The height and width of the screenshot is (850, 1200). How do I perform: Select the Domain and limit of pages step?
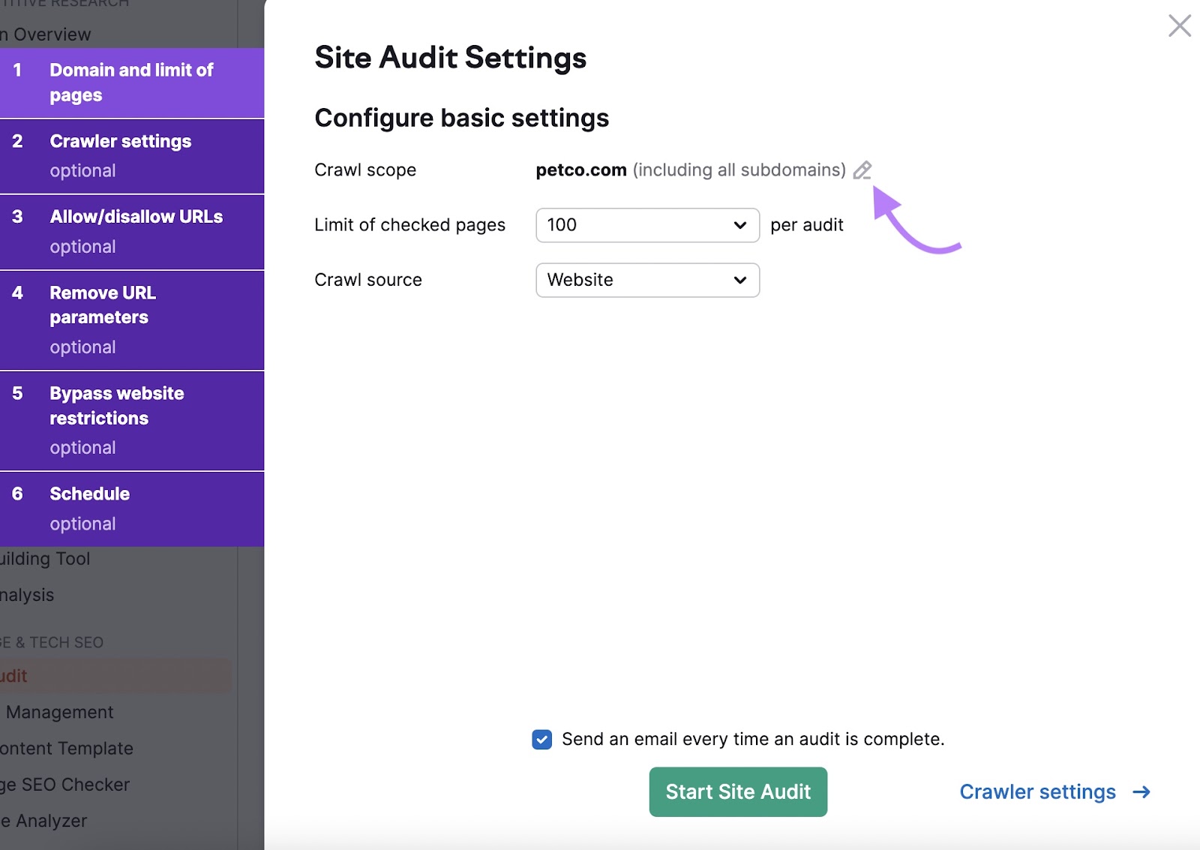tap(131, 83)
